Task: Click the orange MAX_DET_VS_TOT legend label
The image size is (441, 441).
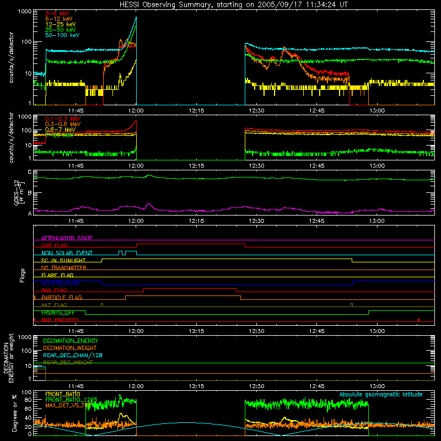Action: [x=68, y=405]
